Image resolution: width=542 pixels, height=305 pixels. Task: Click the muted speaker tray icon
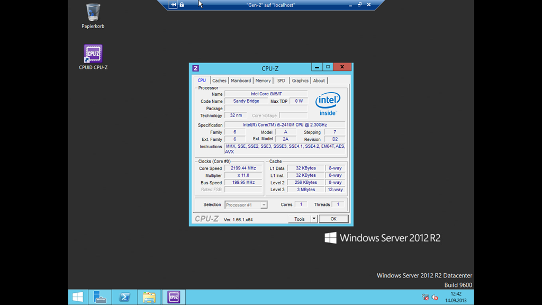tap(435, 297)
